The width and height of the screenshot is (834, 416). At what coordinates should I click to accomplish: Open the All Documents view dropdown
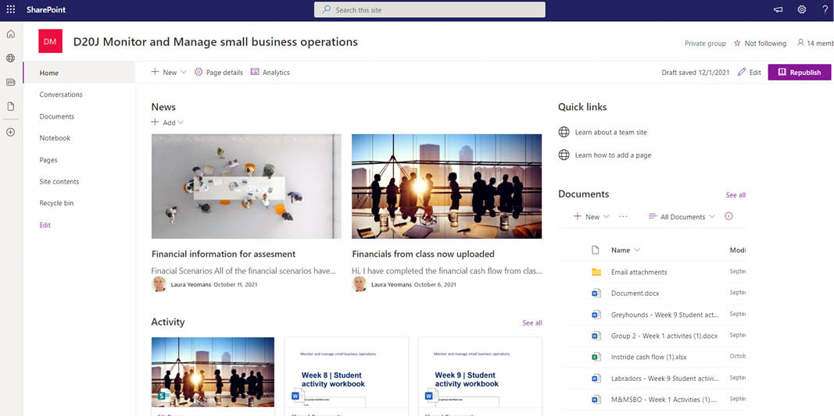682,217
